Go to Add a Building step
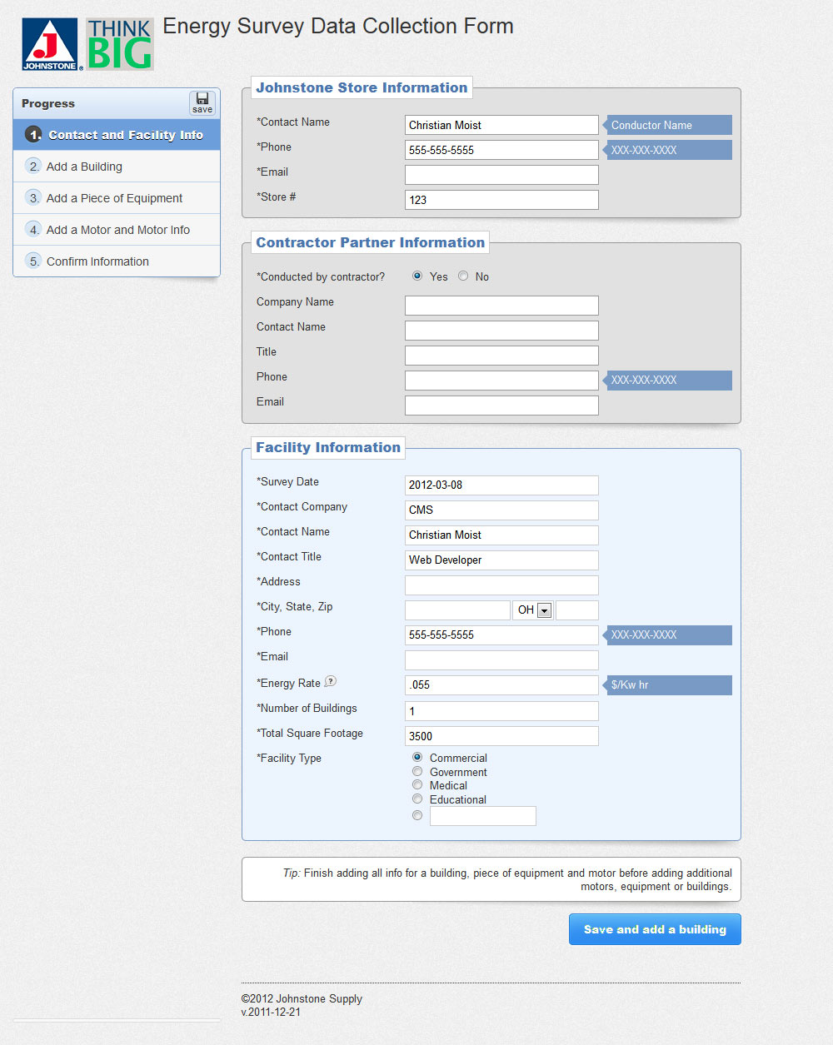 coord(117,167)
